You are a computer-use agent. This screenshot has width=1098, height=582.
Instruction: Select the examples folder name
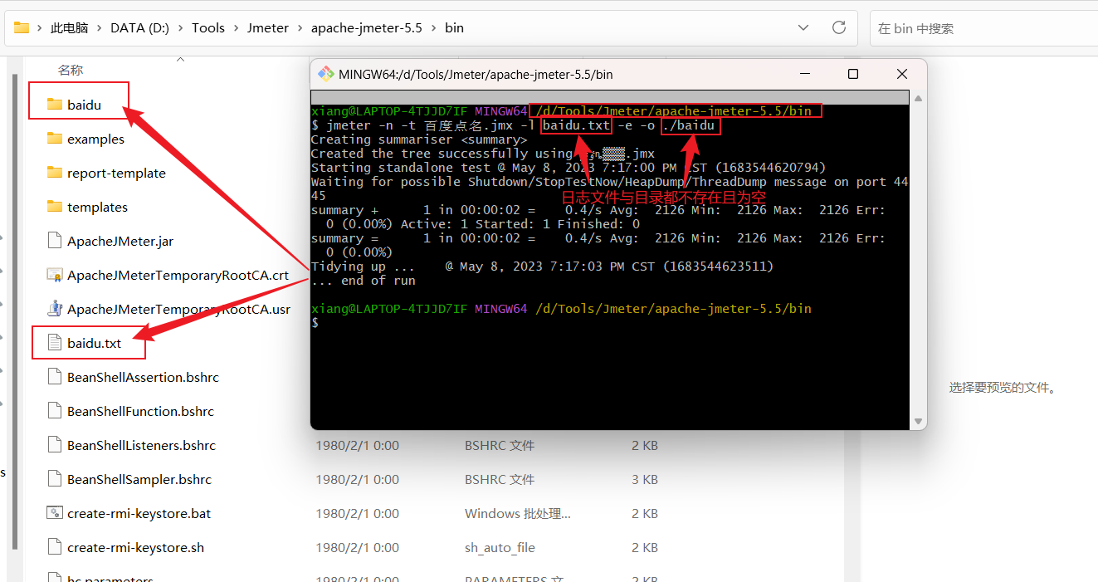pos(95,139)
